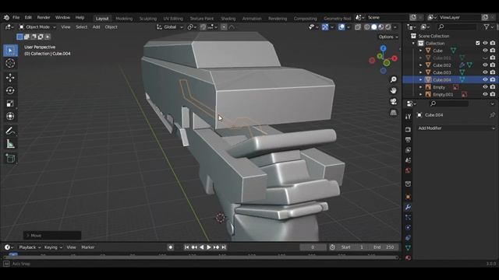
Task: Select the Select Box tool
Action: click(x=10, y=51)
